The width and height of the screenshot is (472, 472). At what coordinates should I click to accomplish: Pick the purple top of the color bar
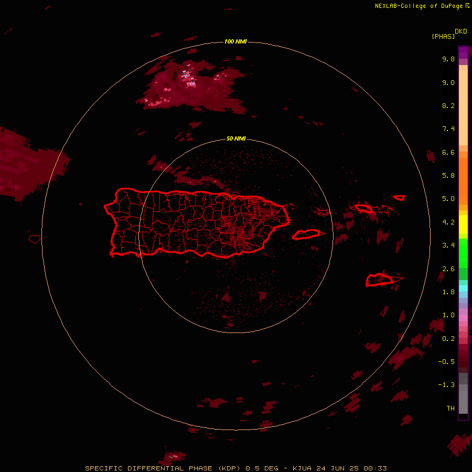[x=463, y=52]
